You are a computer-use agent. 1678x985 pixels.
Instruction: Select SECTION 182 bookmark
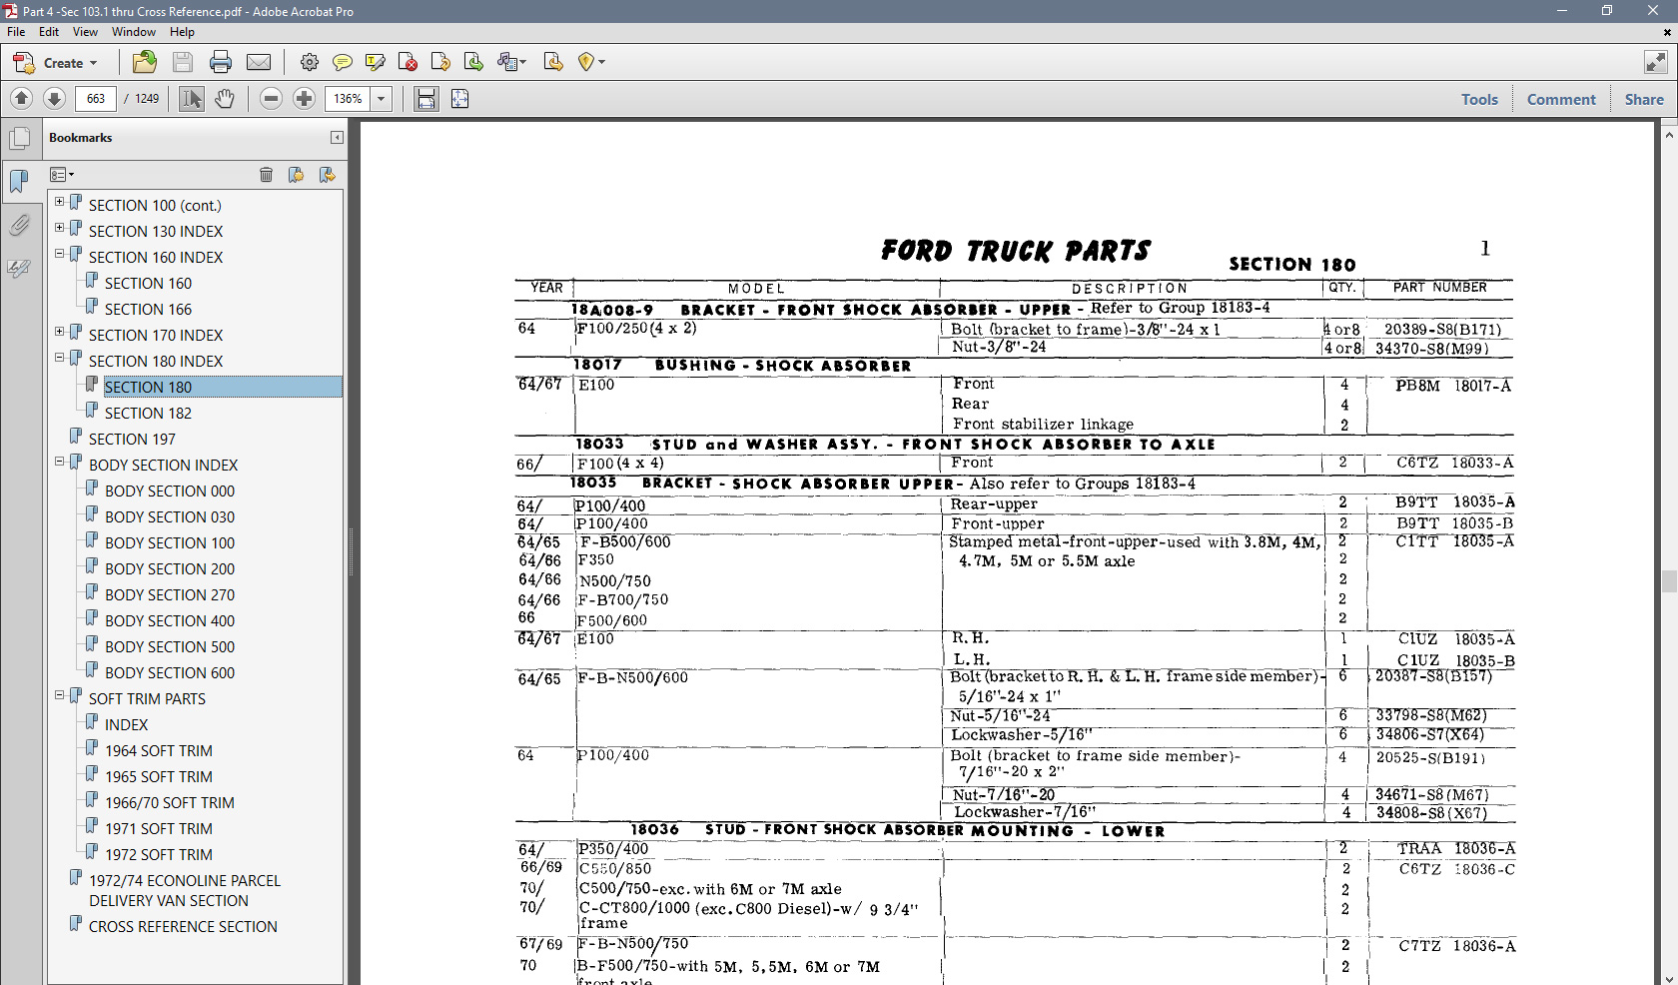pos(148,413)
